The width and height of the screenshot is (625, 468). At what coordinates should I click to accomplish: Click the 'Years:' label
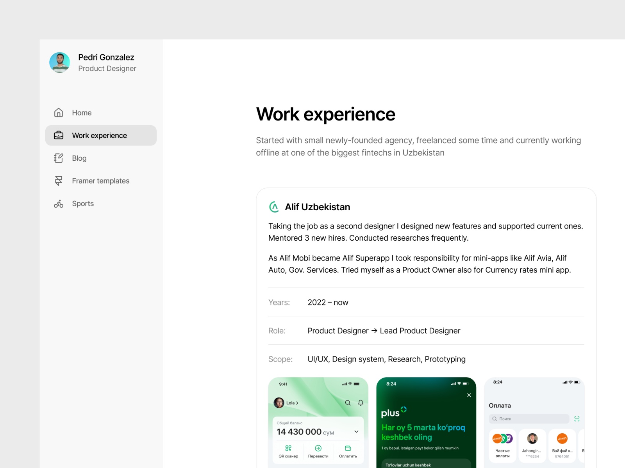pos(279,302)
